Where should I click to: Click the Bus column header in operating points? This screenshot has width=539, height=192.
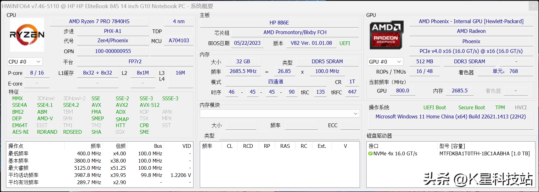point(158,146)
